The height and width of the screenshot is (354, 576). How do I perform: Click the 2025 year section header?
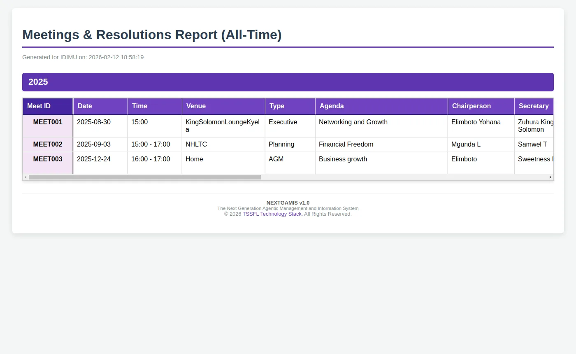tap(288, 82)
